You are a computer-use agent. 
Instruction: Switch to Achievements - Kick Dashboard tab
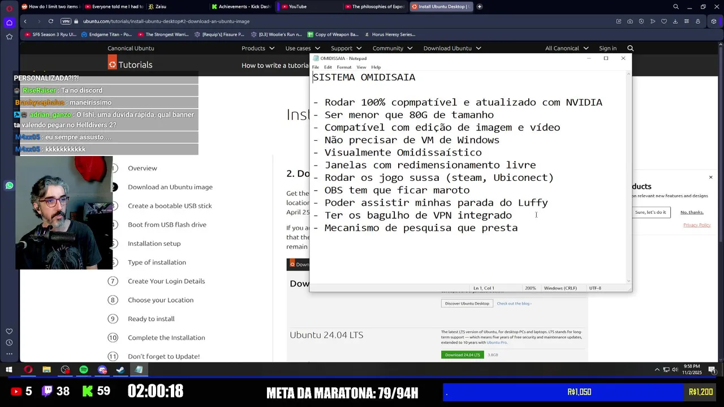click(x=241, y=7)
